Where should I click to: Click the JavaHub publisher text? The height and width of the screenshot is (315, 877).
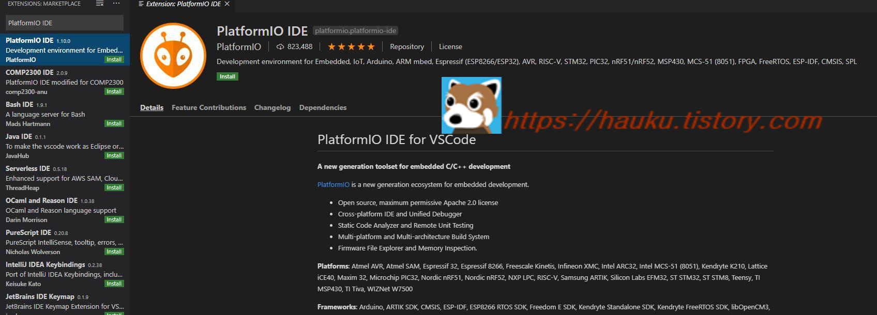tap(17, 156)
